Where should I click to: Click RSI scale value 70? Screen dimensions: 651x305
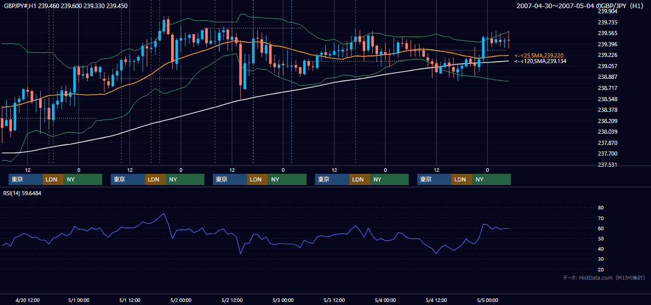point(601,218)
